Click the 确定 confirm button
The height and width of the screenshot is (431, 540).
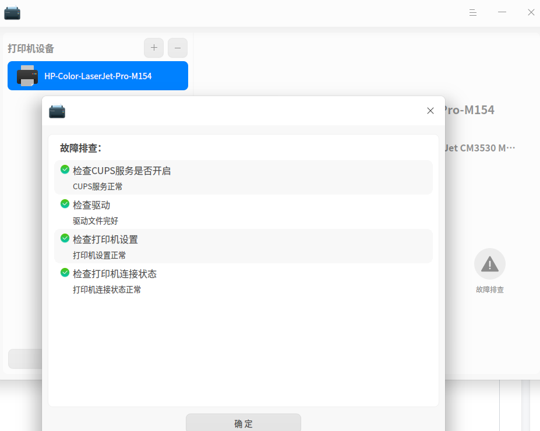243,423
